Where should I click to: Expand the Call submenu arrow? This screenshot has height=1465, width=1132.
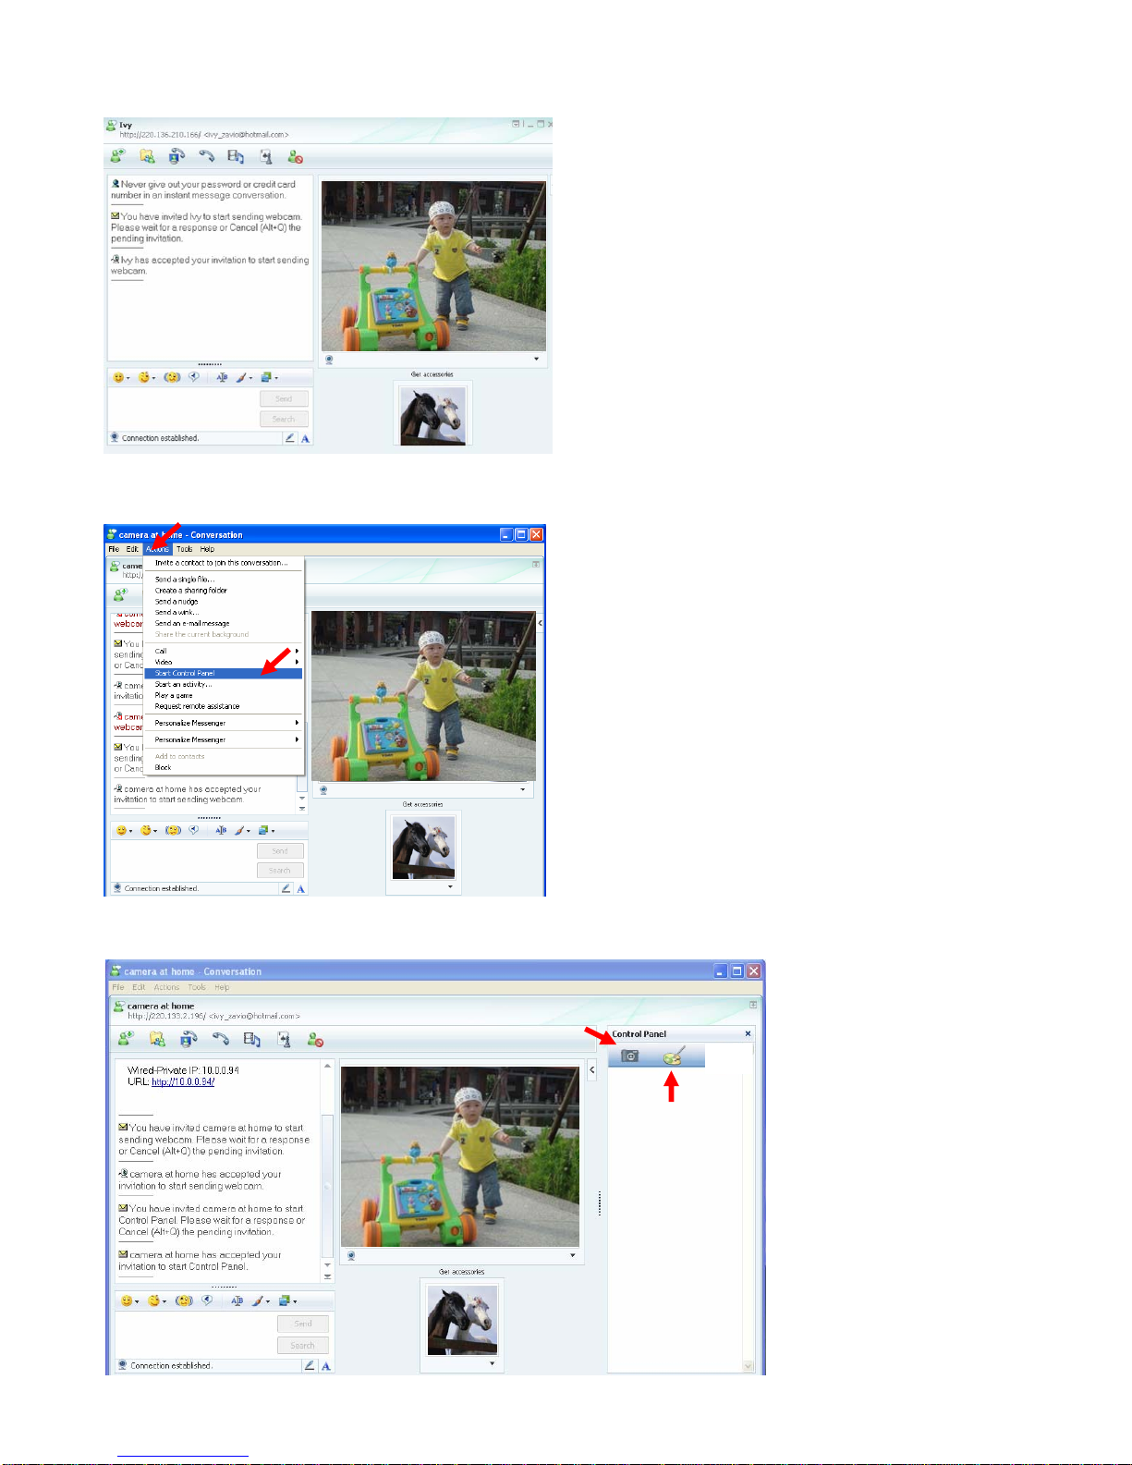coord(297,652)
